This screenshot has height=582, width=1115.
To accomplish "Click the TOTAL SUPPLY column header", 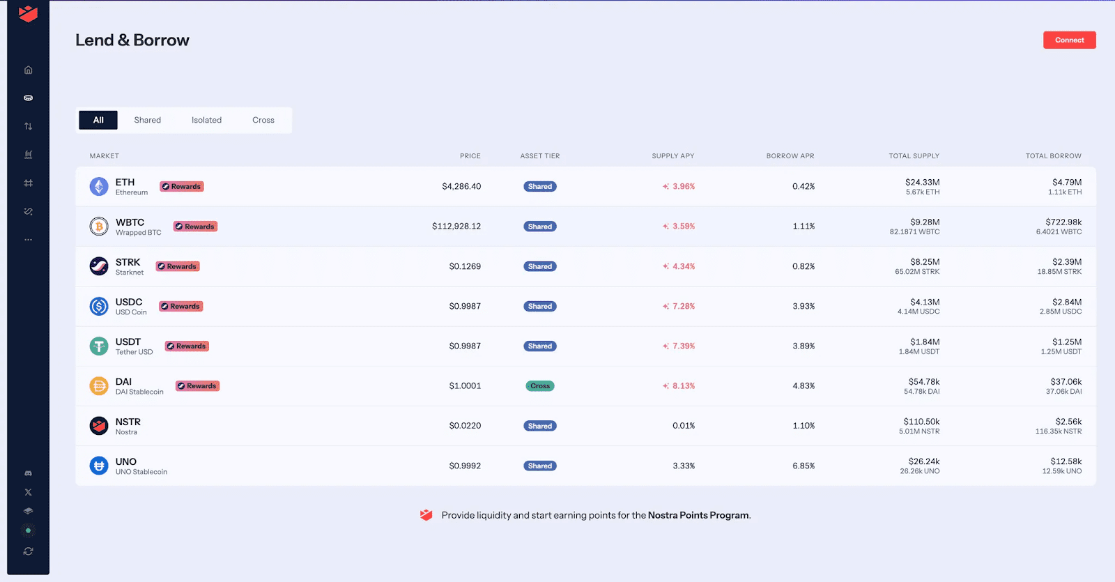I will tap(914, 156).
